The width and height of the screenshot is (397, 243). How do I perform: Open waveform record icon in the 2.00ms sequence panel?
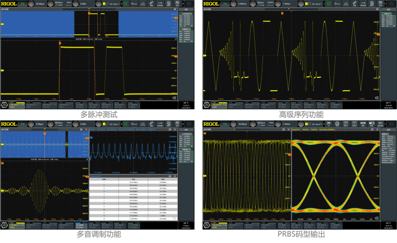tap(363, 4)
